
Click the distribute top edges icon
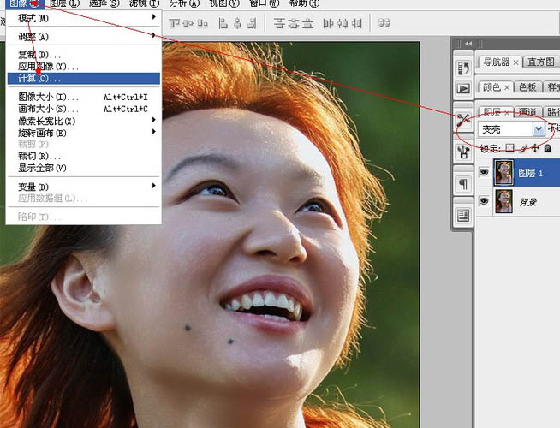[x=279, y=24]
